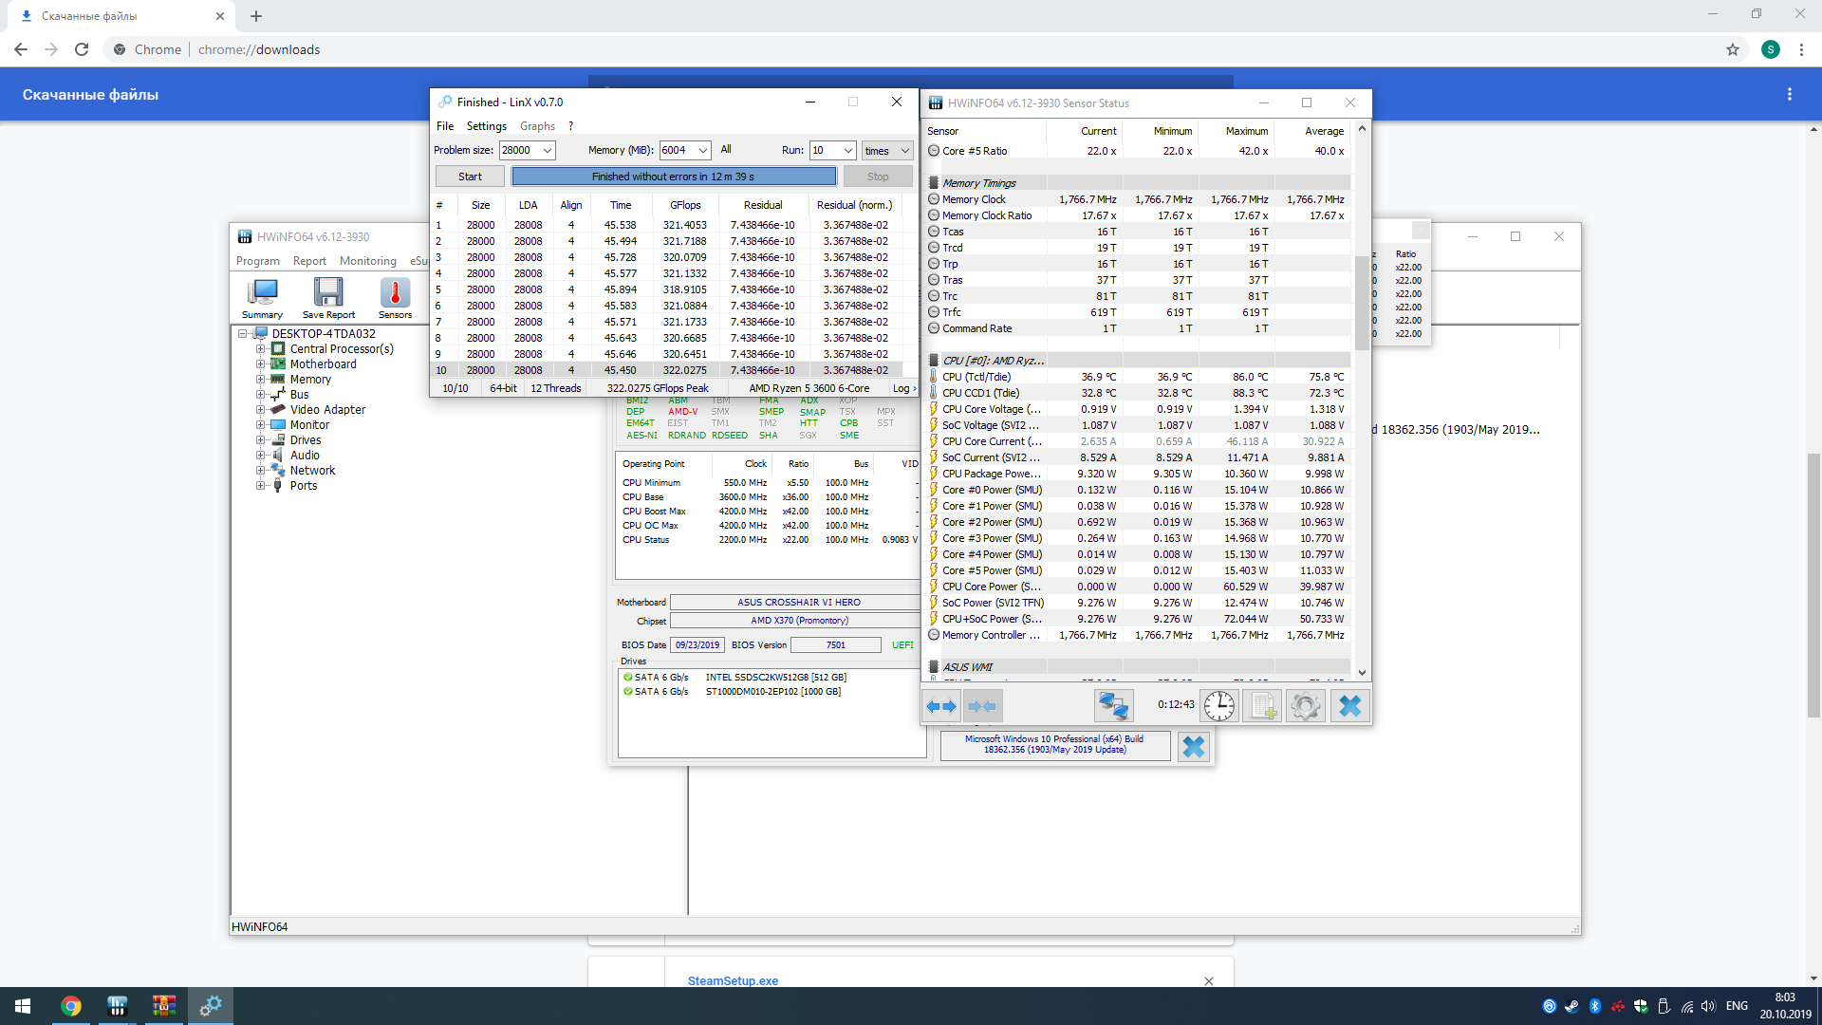The image size is (1822, 1025).
Task: Open sensor settings gear icon
Action: 1305,706
